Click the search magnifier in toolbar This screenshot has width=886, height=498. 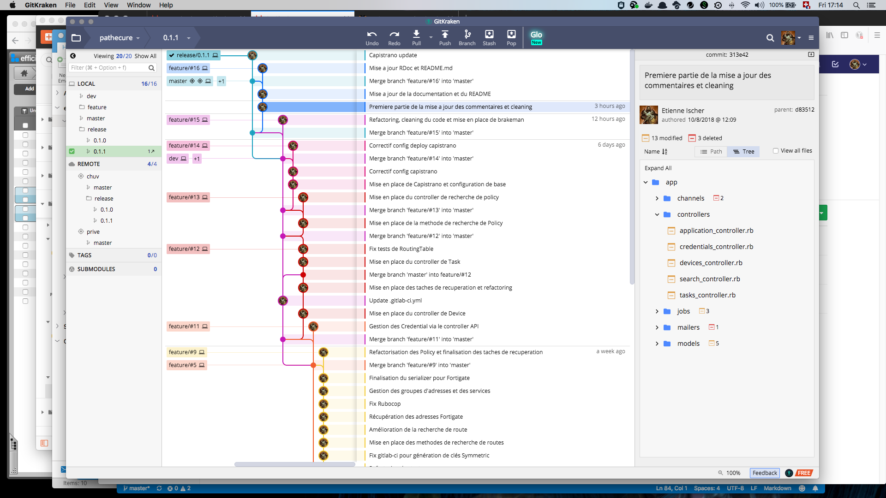click(x=770, y=38)
